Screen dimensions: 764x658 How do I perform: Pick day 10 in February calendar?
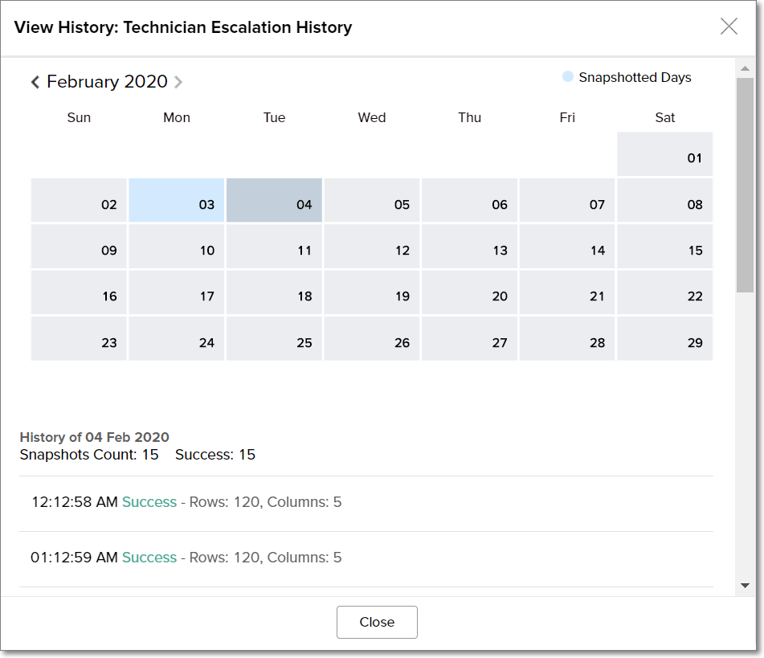click(177, 247)
